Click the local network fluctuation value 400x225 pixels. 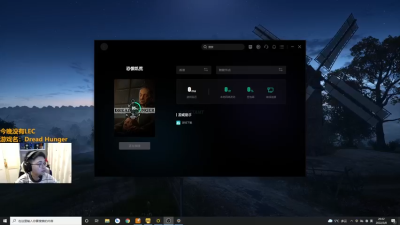[227, 89]
